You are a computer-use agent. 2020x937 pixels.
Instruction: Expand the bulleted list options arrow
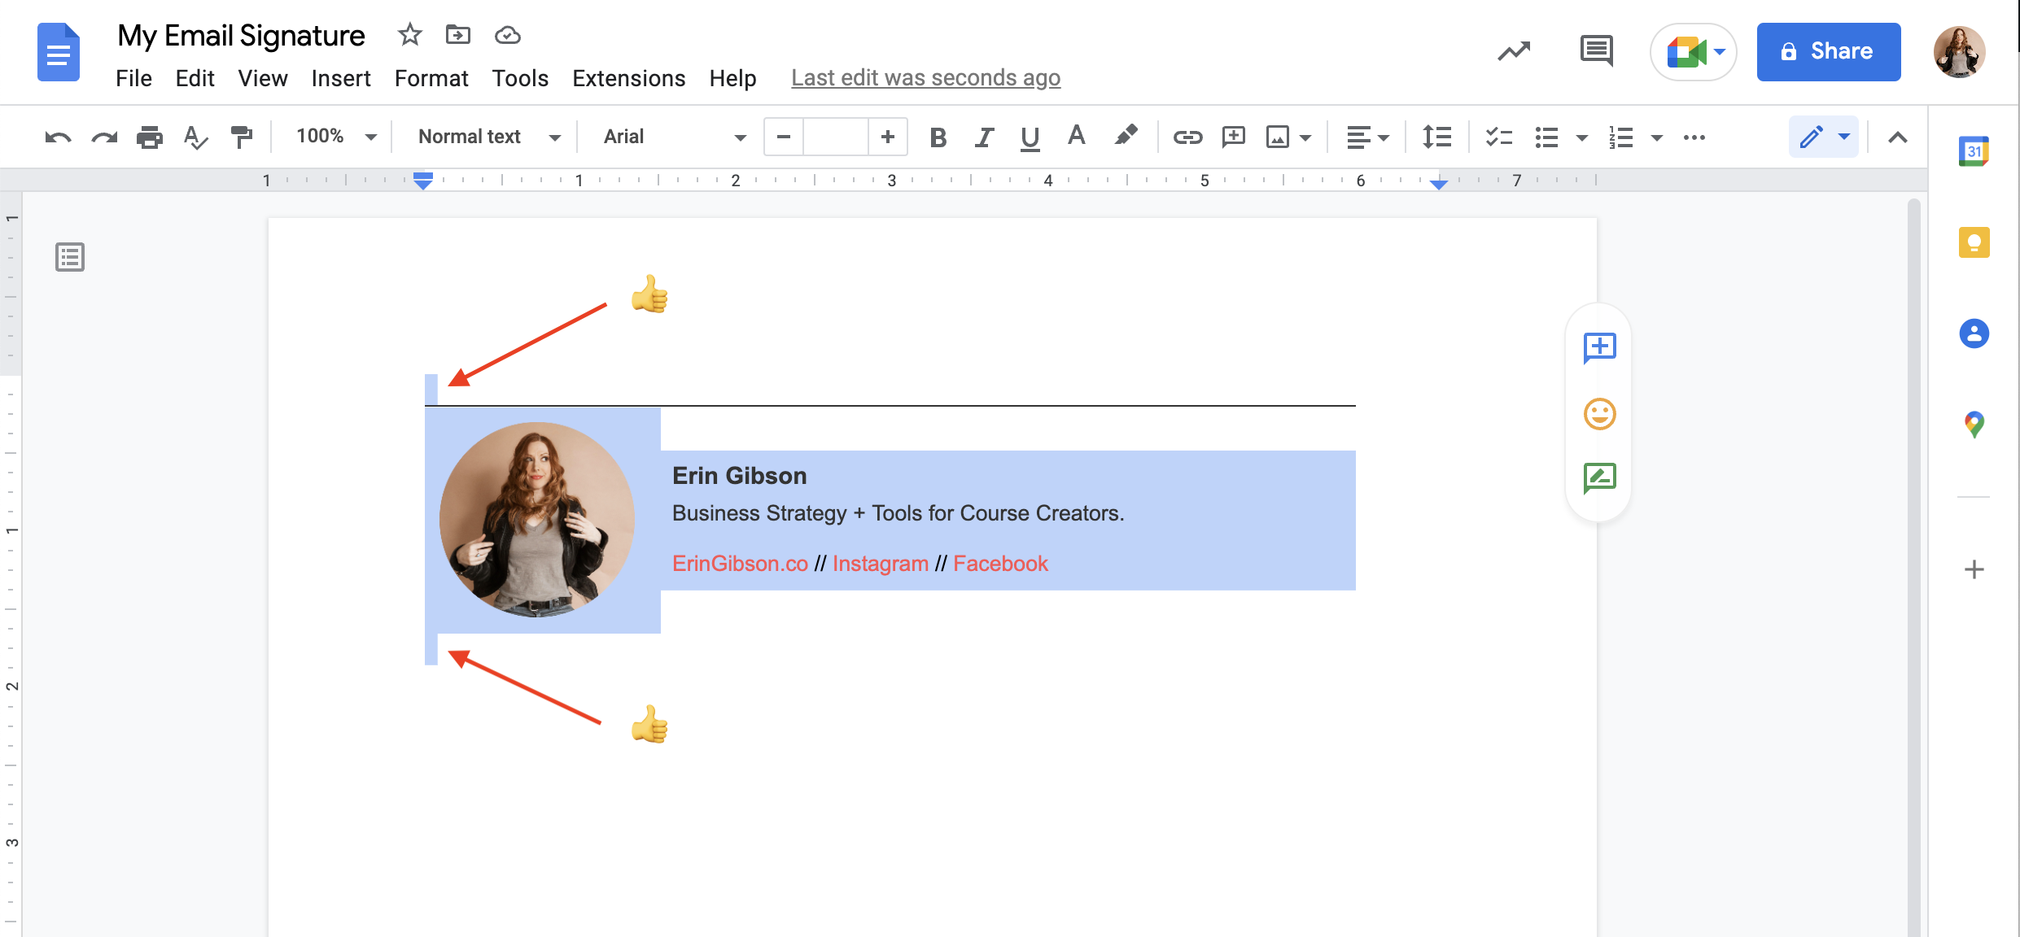(1581, 138)
